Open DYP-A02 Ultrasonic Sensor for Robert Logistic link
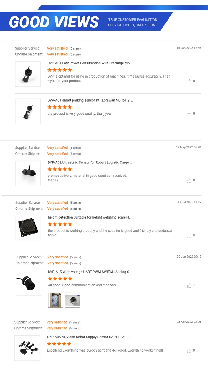Image resolution: width=208 pixels, height=379 pixels. [x=90, y=163]
